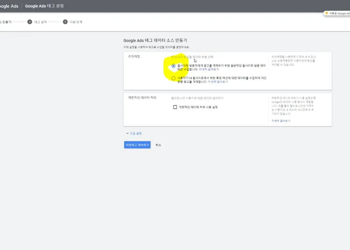Viewport: 350px width, 250px height.
Task: Click the 저장하고 계속하기 button
Action: tap(137, 145)
